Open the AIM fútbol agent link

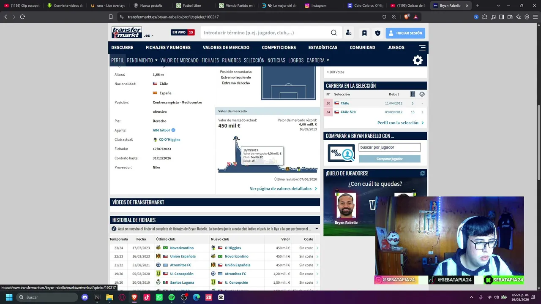click(161, 130)
